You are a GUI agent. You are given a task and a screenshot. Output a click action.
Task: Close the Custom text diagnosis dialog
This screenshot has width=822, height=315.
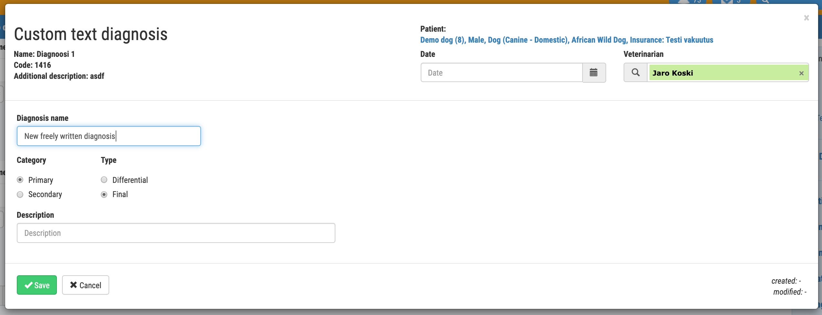pos(806,18)
